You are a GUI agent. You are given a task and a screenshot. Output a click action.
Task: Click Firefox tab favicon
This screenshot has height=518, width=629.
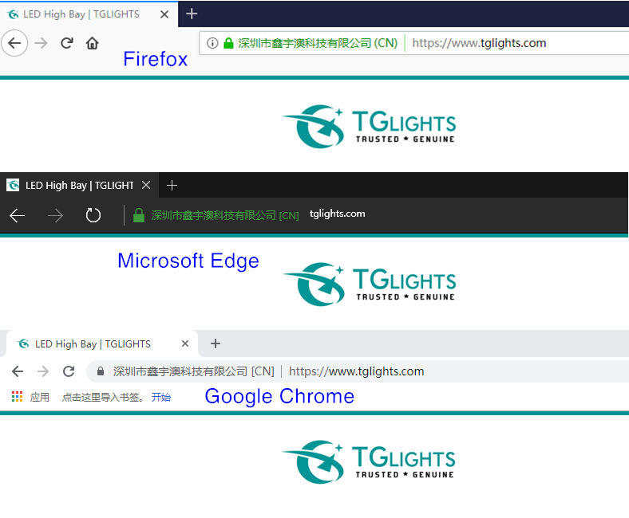[x=13, y=14]
